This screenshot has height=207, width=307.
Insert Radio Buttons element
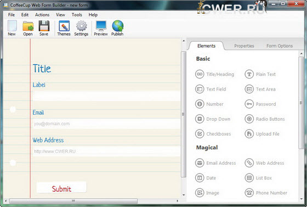(265, 119)
